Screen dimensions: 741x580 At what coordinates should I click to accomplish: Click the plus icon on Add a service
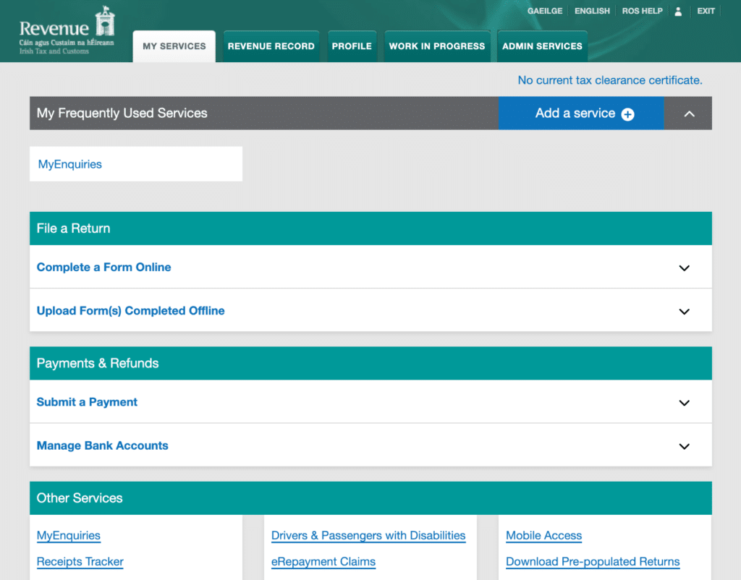pos(627,114)
